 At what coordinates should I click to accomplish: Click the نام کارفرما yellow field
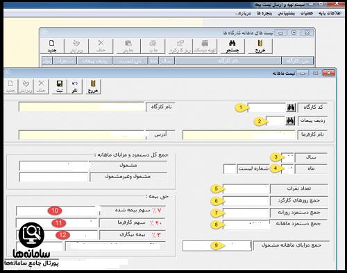[239, 135]
